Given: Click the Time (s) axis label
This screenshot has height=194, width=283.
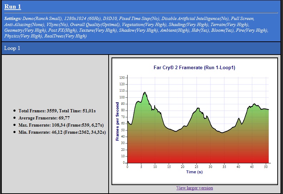Looking at the screenshot, I should [194, 172].
